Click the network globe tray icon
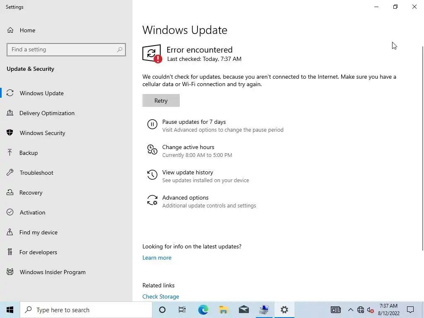Viewport: 424px width, 318px height. 361,310
